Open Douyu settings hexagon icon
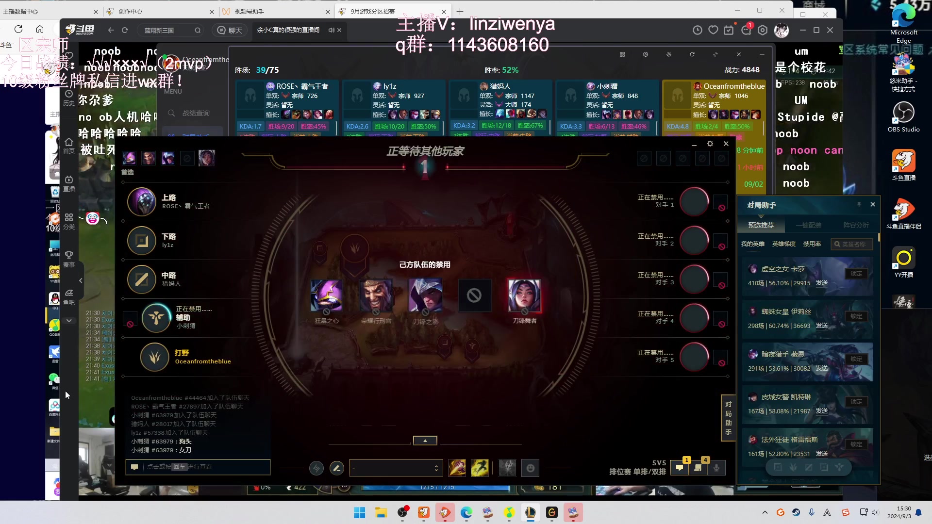 tap(763, 30)
